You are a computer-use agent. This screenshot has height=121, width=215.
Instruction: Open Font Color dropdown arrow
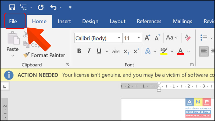pyautogui.click(x=189, y=52)
